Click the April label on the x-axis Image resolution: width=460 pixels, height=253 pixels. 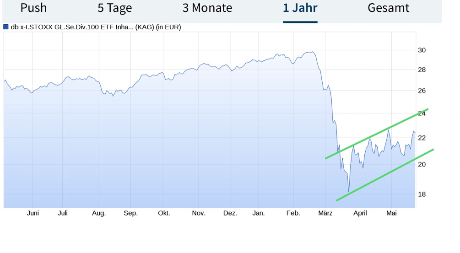(x=360, y=213)
